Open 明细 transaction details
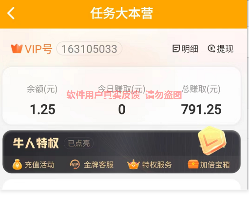The image size is (249, 207). tap(185, 49)
